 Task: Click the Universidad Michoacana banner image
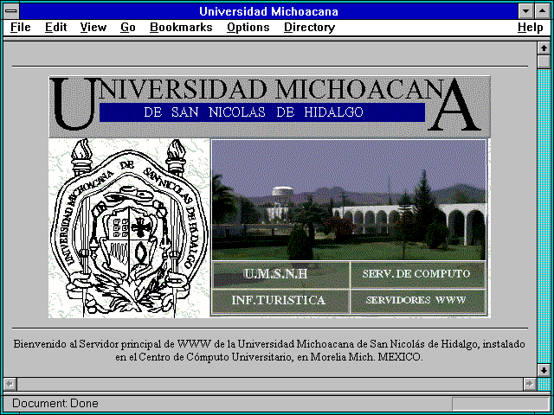click(x=269, y=106)
